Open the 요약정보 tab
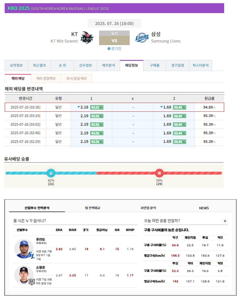The image size is (241, 300). [x=16, y=65]
